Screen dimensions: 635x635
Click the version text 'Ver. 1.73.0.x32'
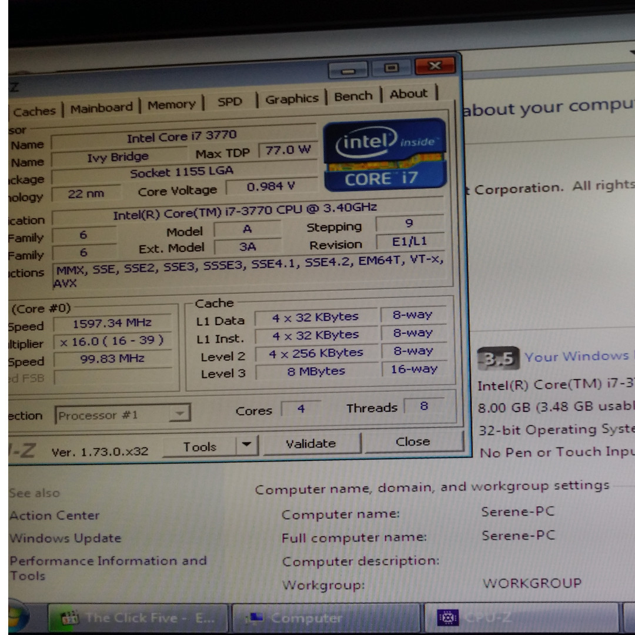(100, 452)
